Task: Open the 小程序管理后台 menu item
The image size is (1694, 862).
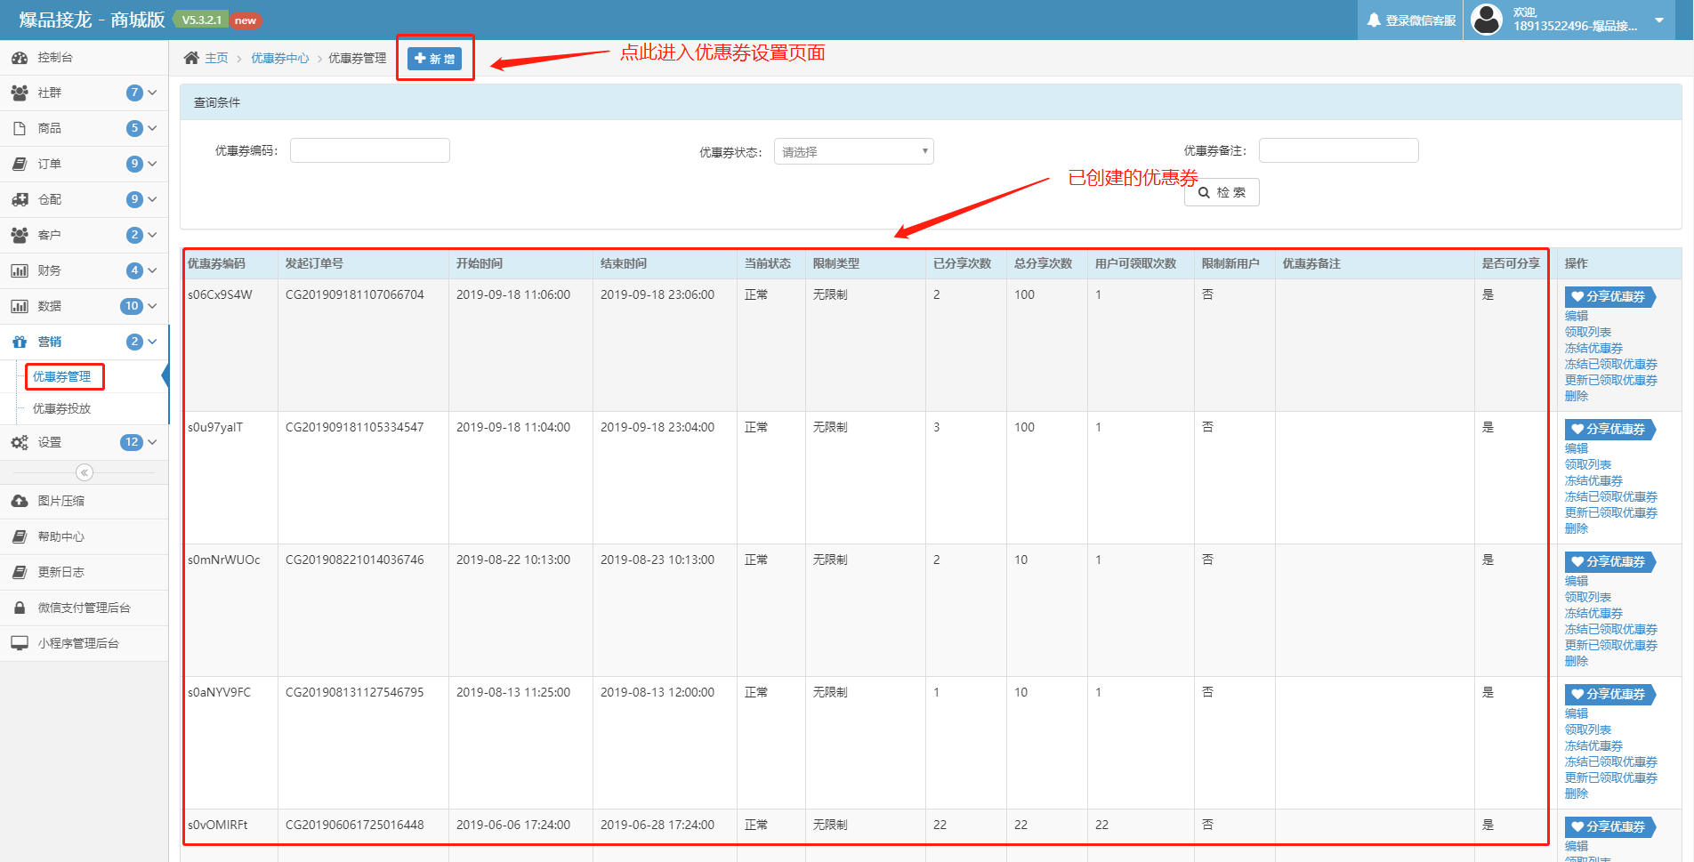Action: tap(84, 643)
